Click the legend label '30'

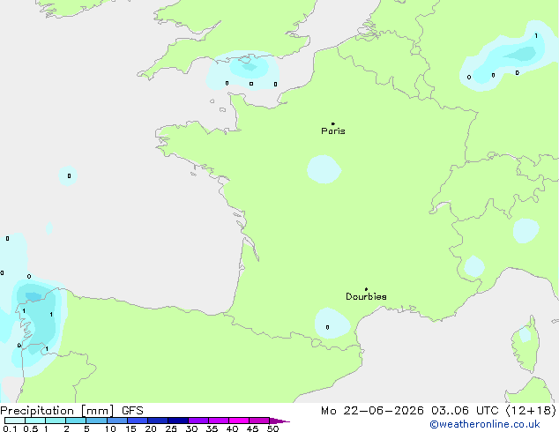pyautogui.click(x=191, y=428)
